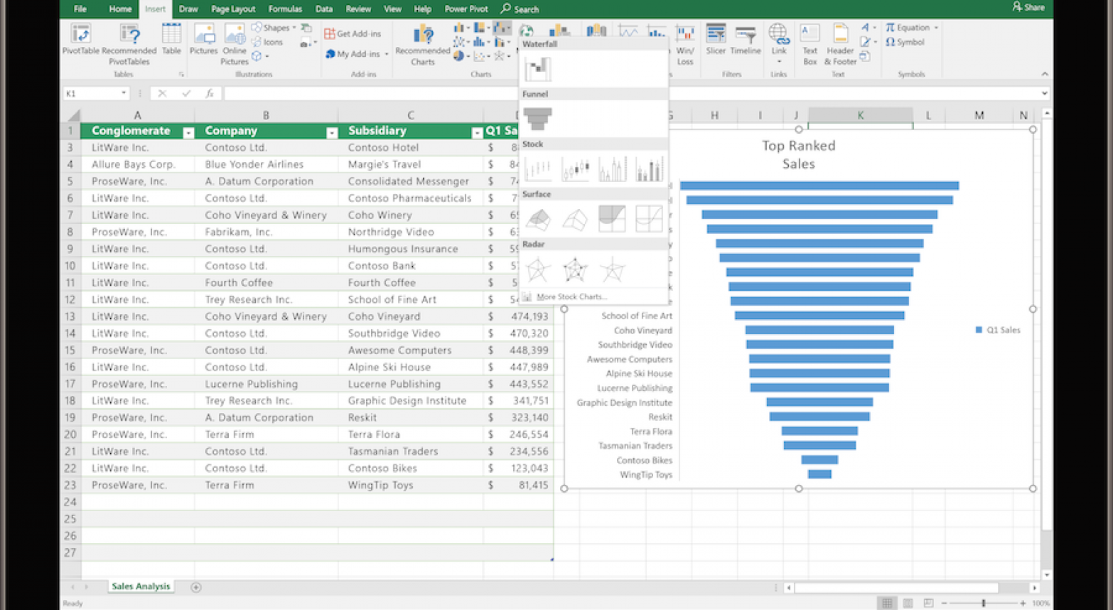This screenshot has height=610, width=1113.
Task: Zoom out with the minus button
Action: click(x=944, y=603)
